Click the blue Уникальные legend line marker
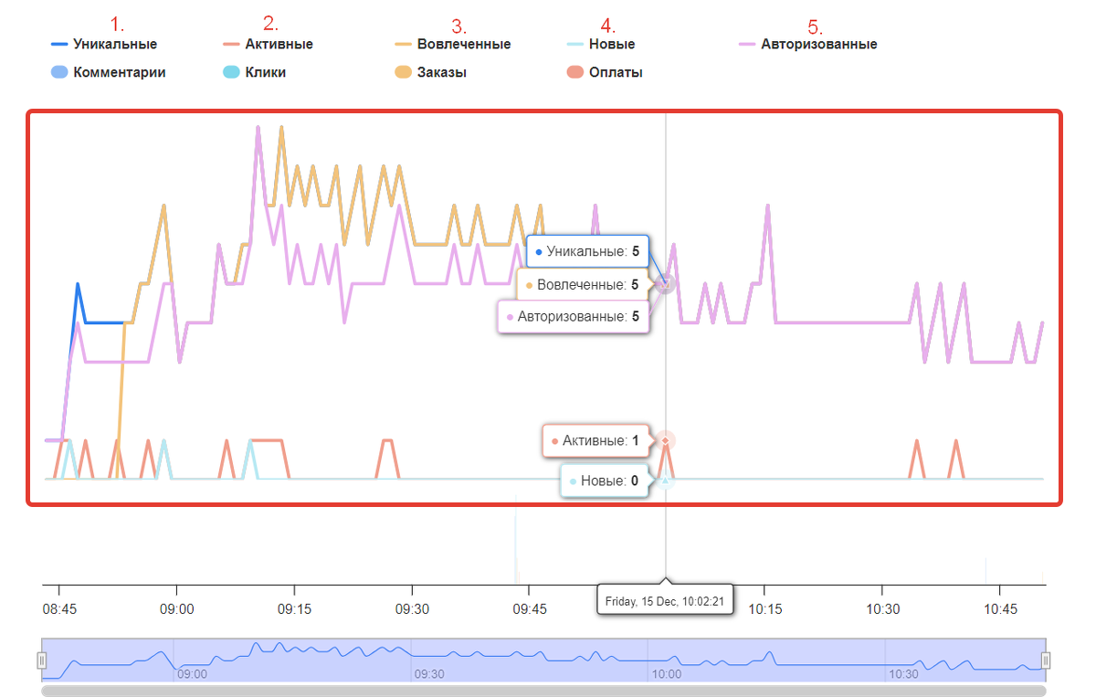Image resolution: width=1096 pixels, height=697 pixels. (x=59, y=44)
